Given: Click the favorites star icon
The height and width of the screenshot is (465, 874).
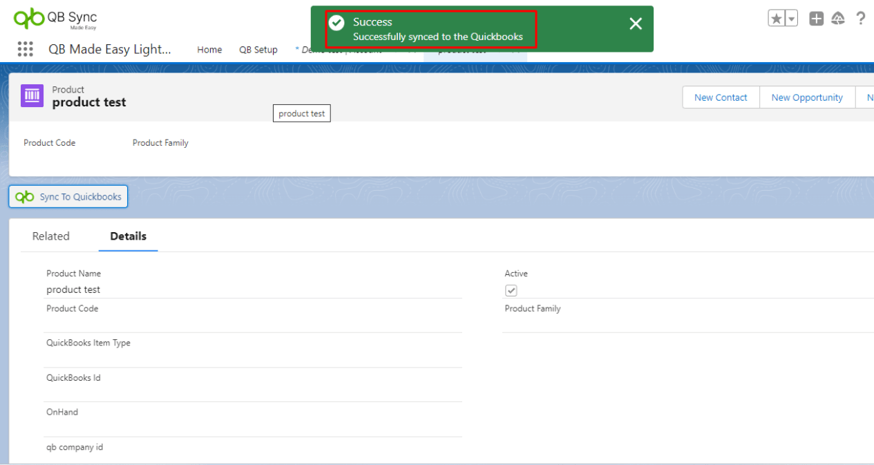Looking at the screenshot, I should coord(777,19).
